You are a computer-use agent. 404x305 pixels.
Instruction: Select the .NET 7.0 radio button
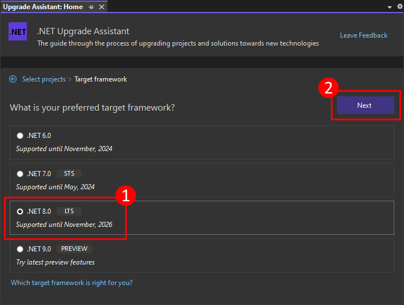click(20, 174)
